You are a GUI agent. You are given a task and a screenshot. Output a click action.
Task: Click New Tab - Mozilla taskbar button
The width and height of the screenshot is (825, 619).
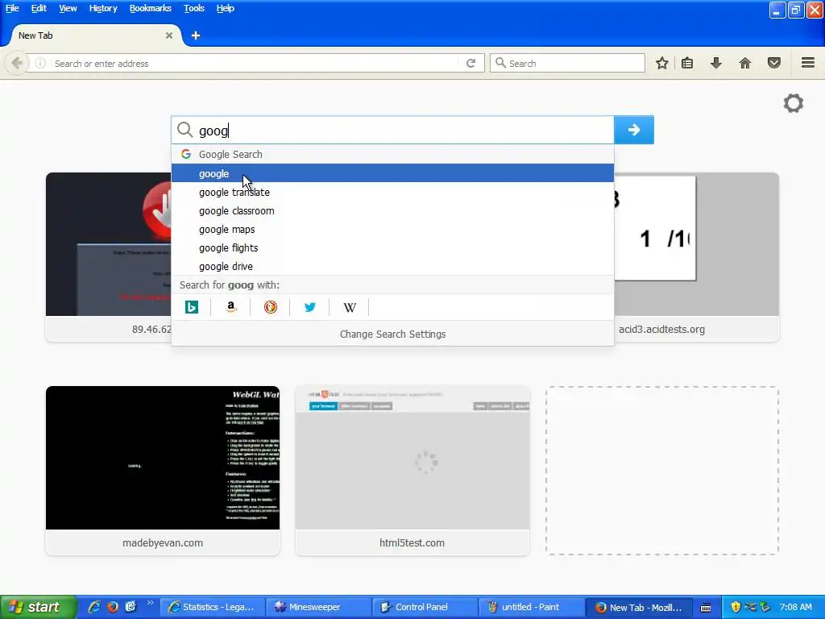pos(638,607)
